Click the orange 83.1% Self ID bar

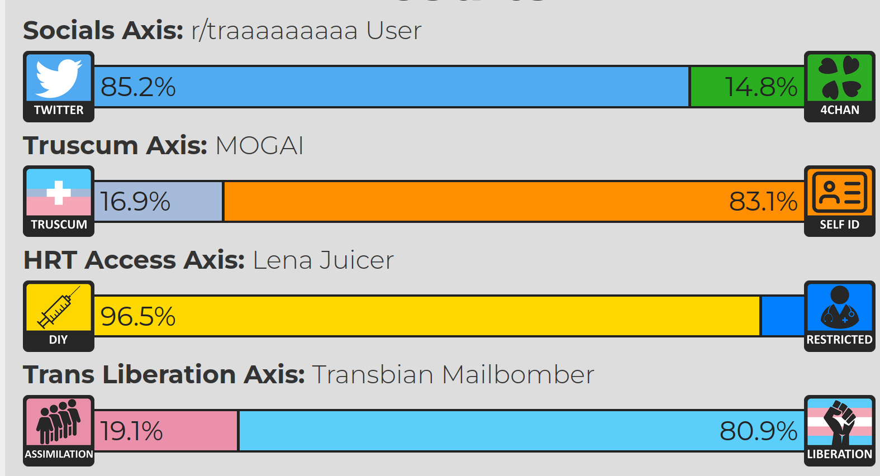point(514,201)
